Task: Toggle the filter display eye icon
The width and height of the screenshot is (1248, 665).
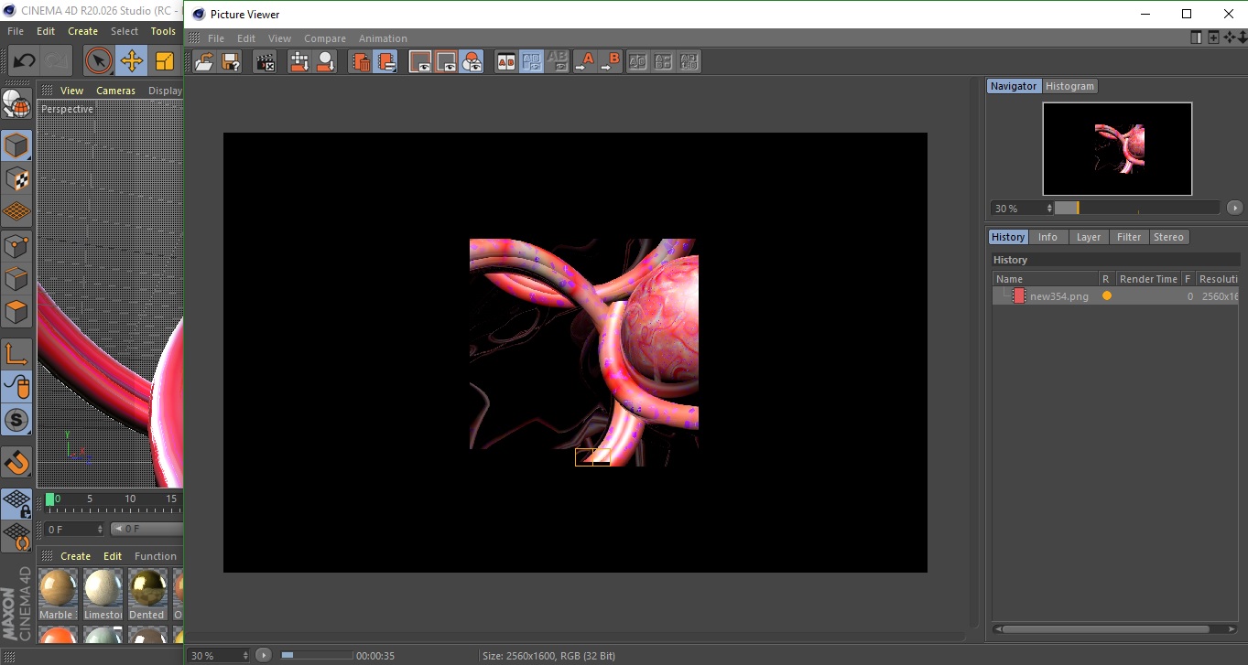Action: [x=472, y=62]
